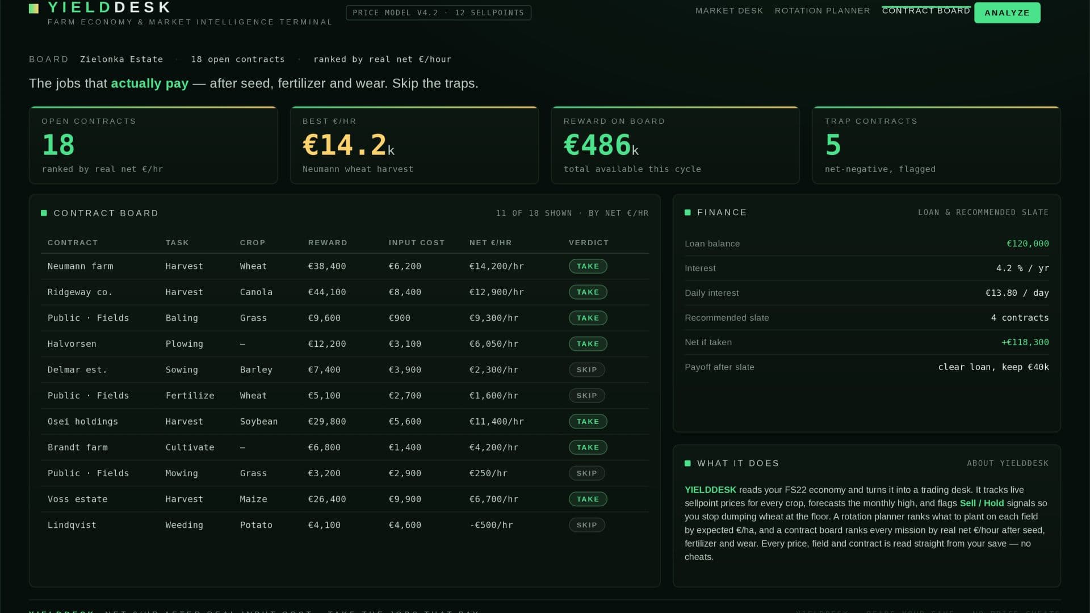Select the Neumann farm contract name

81,266
